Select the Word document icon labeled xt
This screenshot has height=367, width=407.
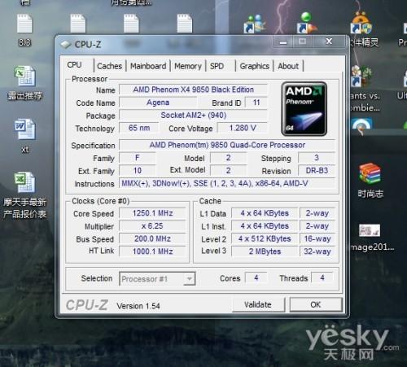(x=24, y=129)
